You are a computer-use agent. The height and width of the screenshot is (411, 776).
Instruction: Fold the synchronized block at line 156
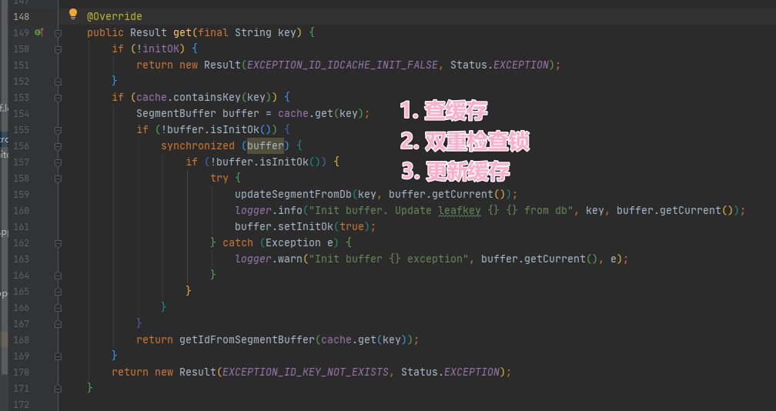click(58, 145)
